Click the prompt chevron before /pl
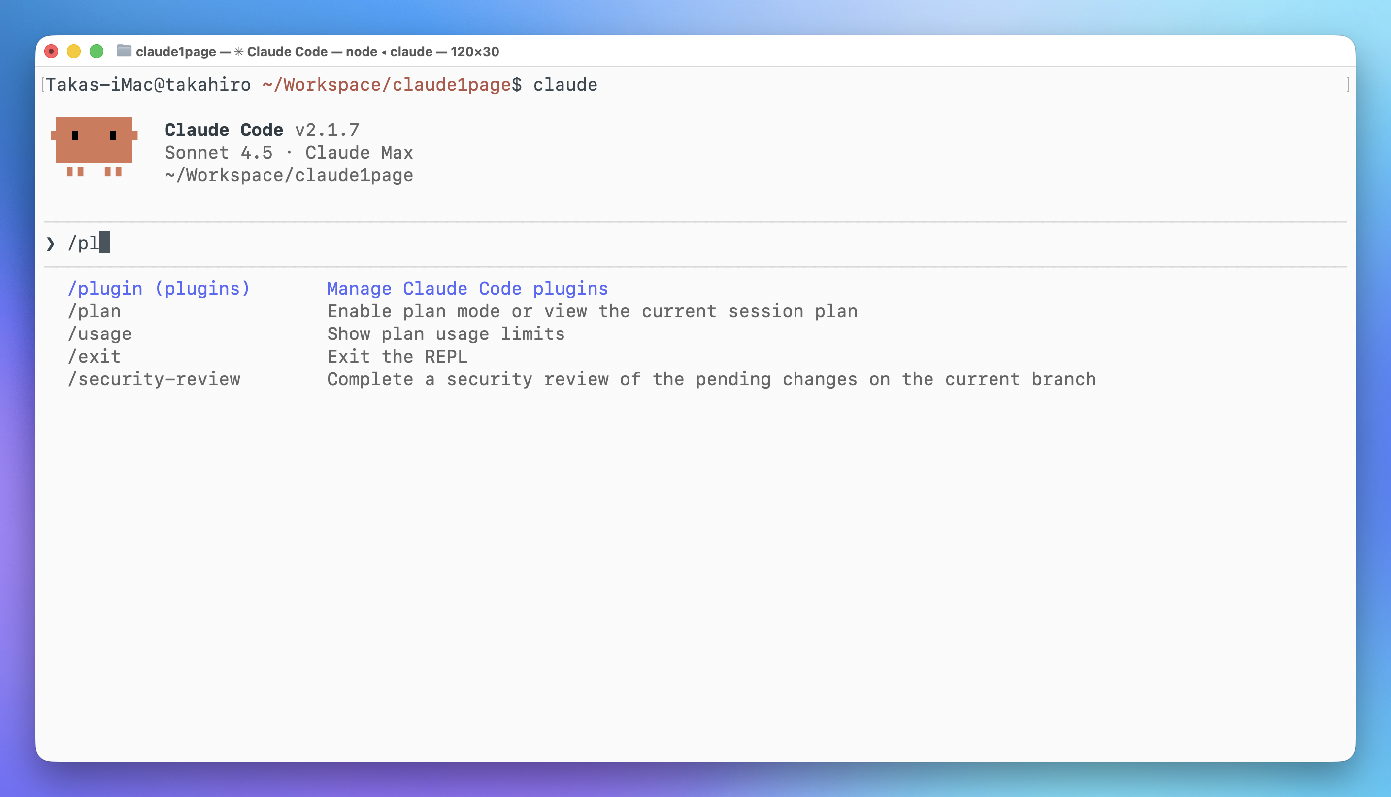The height and width of the screenshot is (797, 1391). tap(51, 244)
